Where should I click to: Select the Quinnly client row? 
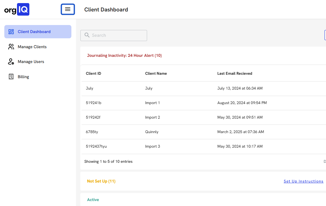(152, 132)
